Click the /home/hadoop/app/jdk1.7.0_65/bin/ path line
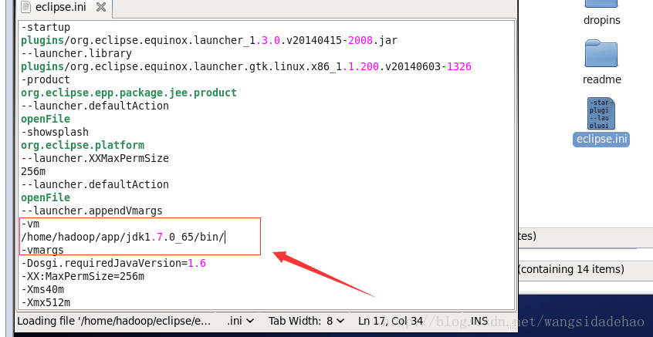This screenshot has width=653, height=337. coord(123,238)
